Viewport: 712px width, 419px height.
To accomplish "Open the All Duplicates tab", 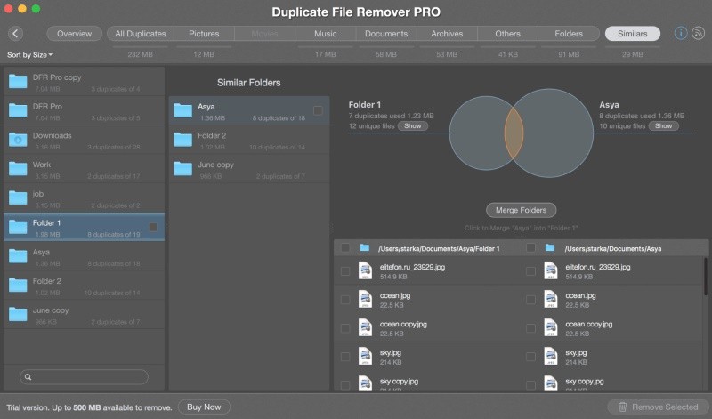I will [141, 34].
